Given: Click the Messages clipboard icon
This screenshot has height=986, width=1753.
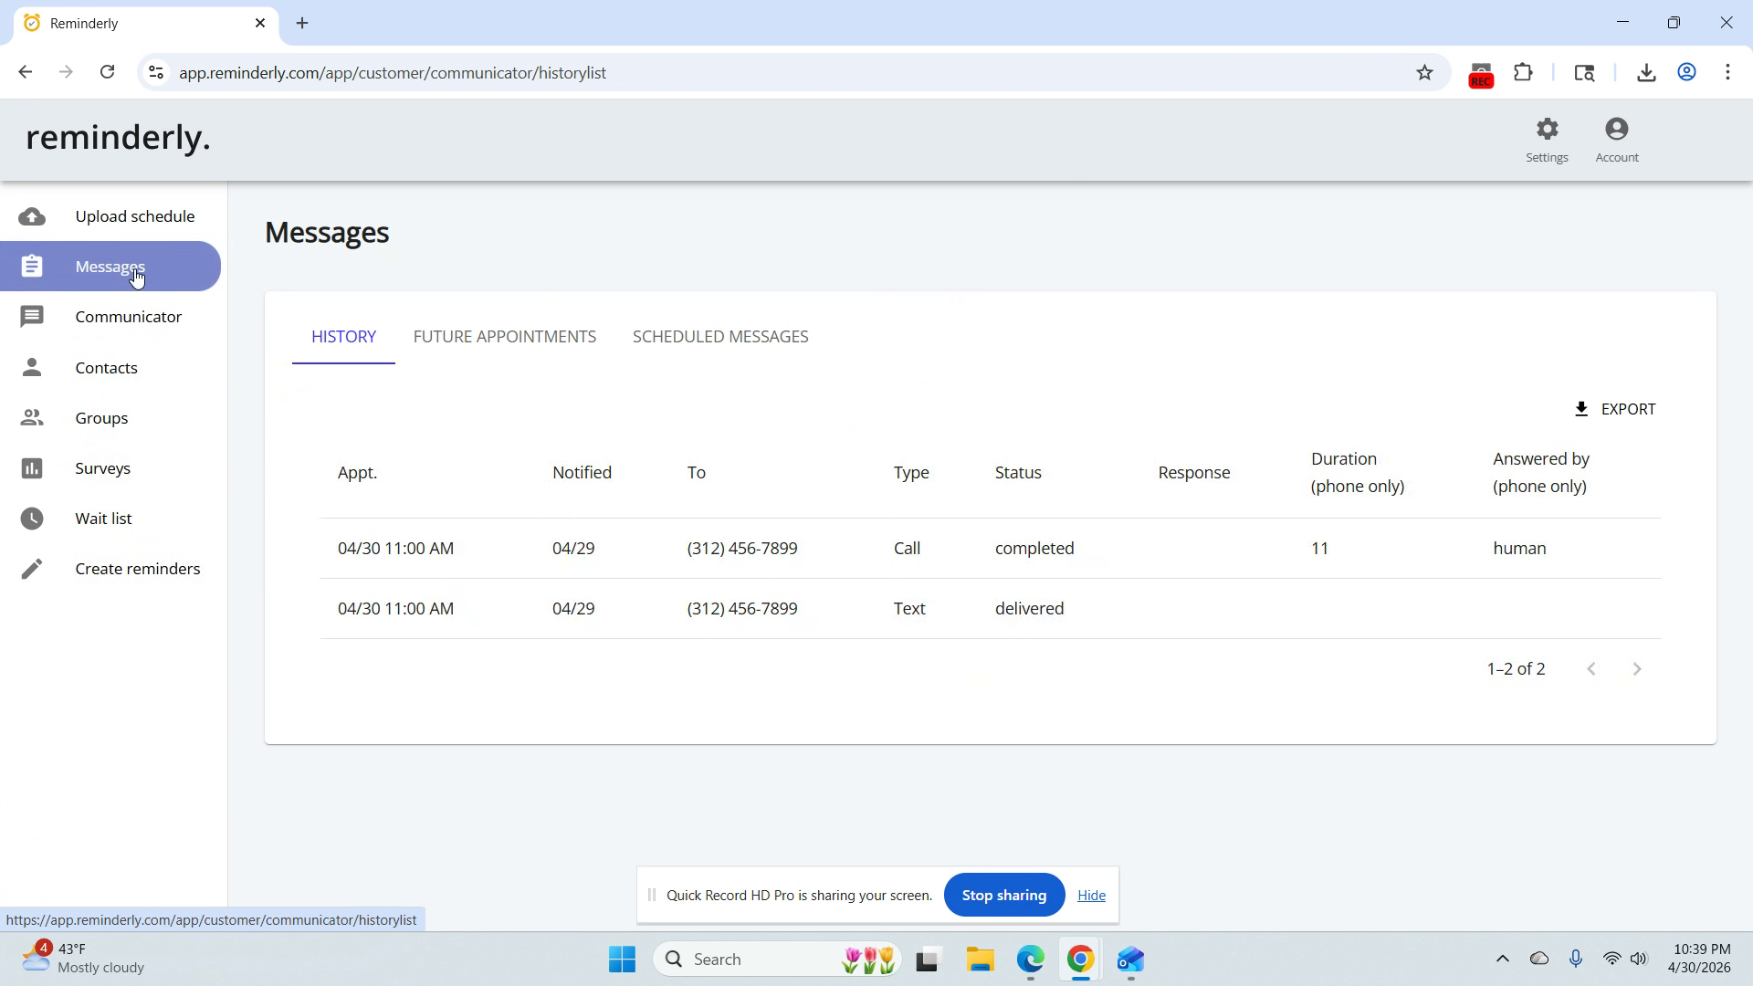Looking at the screenshot, I should coord(32,267).
